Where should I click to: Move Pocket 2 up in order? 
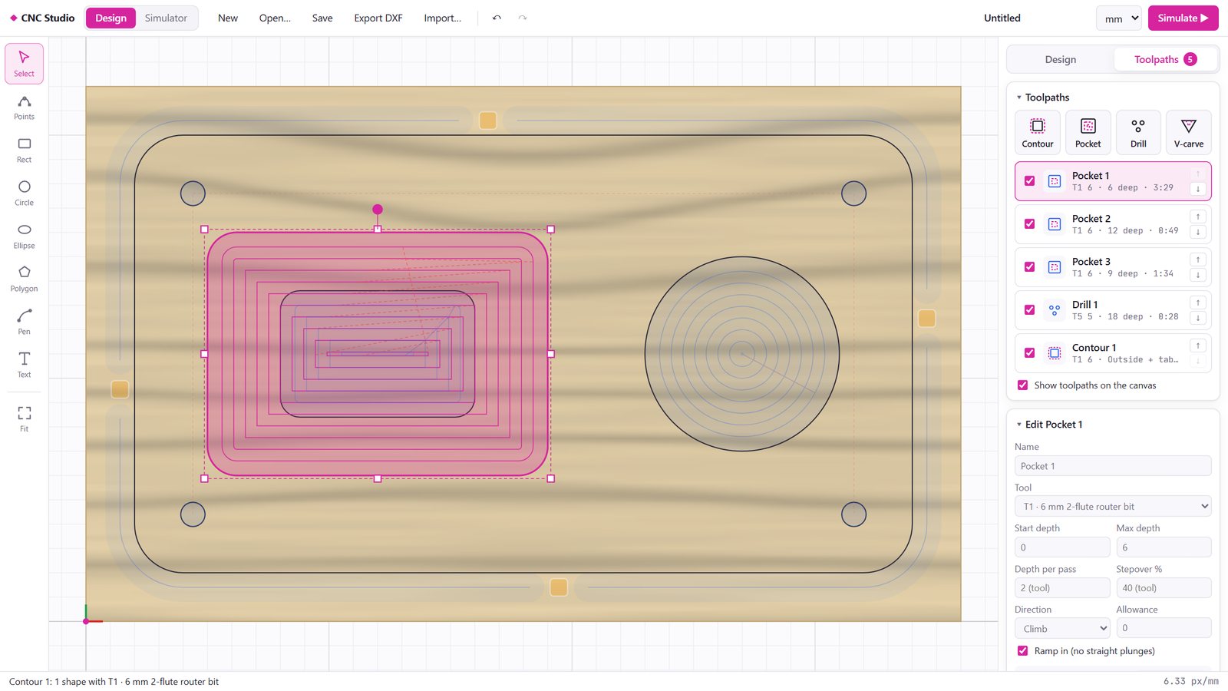pos(1197,217)
